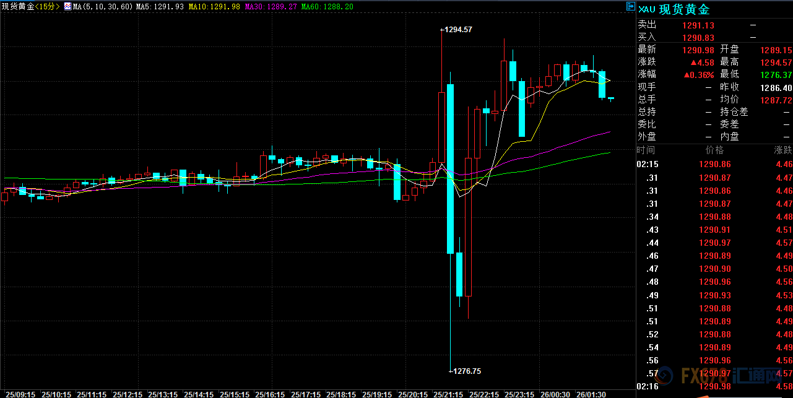Click the 时间 column header in tick list

point(646,150)
